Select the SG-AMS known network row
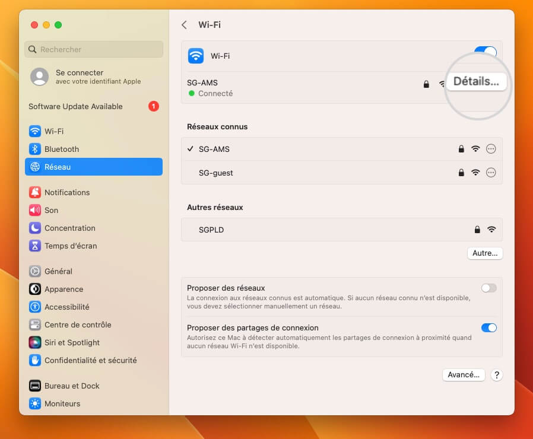533x439 pixels. tap(342, 149)
